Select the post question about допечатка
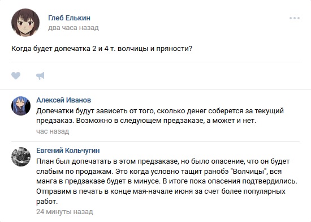 click(102, 49)
